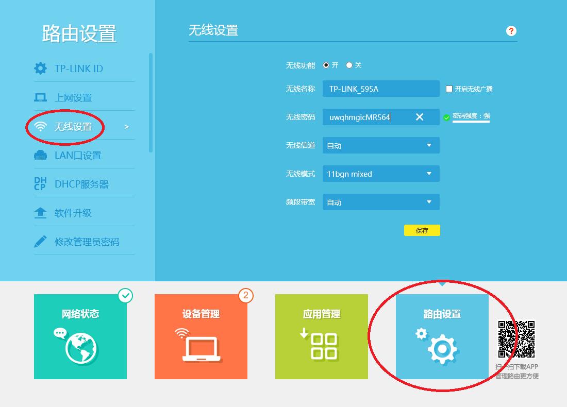Click the 无线设置 WiFi icon in sidebar

(40, 126)
